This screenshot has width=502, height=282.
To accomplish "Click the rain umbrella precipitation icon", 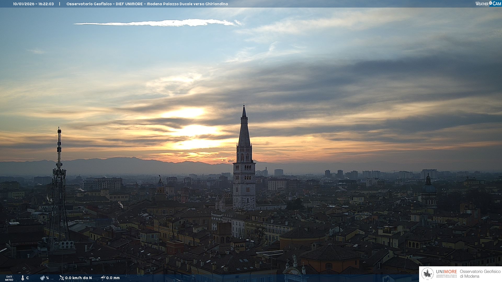I will click(103, 278).
